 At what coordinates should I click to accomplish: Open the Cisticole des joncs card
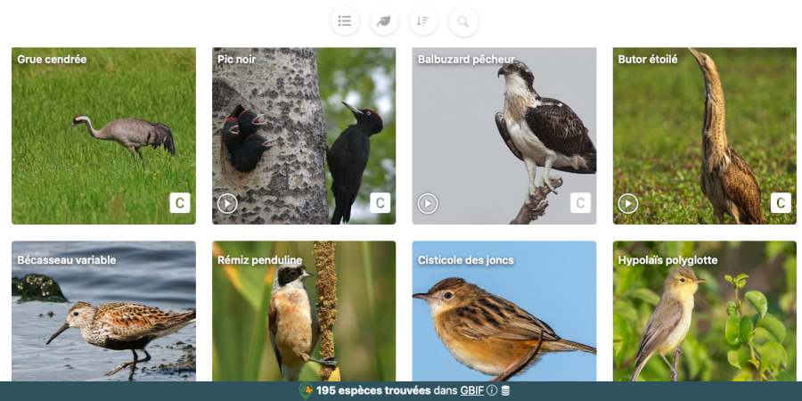point(504,311)
